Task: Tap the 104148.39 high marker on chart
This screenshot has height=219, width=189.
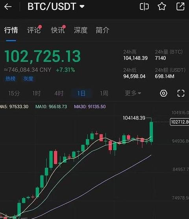Action: 134,118
